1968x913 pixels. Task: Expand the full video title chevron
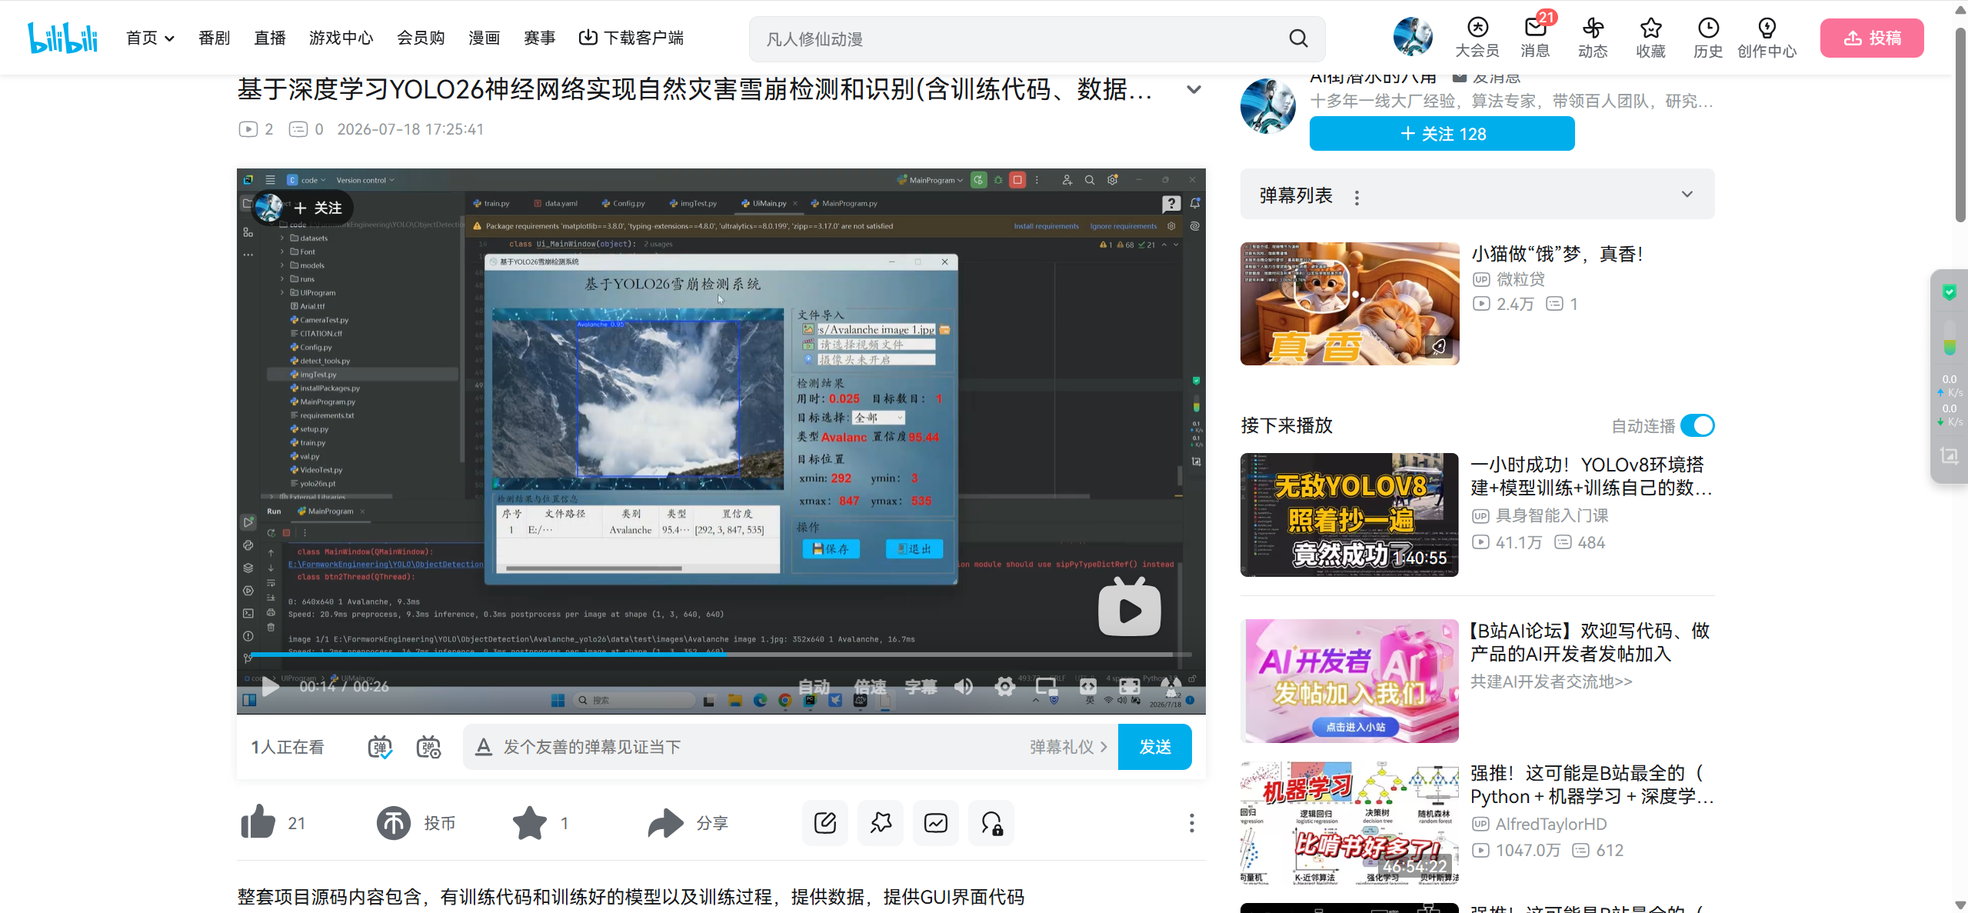click(x=1194, y=89)
